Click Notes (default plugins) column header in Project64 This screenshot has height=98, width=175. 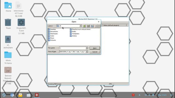pyautogui.click(x=114, y=25)
